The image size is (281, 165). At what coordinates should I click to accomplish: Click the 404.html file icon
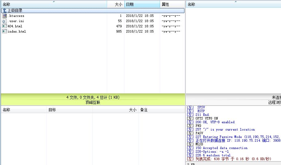click(4, 26)
